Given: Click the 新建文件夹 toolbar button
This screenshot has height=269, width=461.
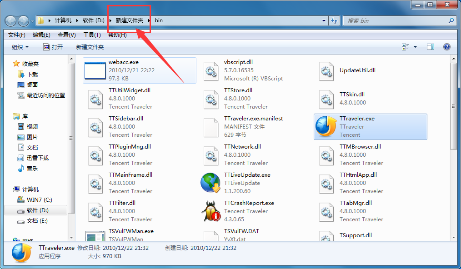Looking at the screenshot, I should [90, 47].
